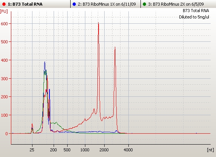Viewport: 216px width, 157px height.
Task: Click the [FU] y-axis unit label
Action: pyautogui.click(x=4, y=11)
